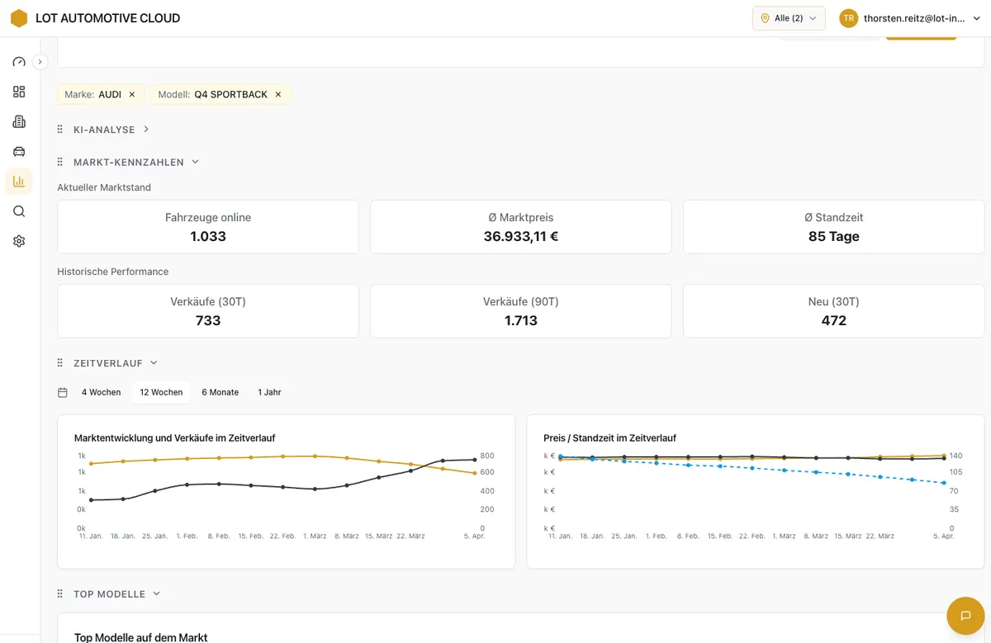Open the dashboard speedometer icon in sidebar
Viewport: 991px width, 643px height.
19,62
